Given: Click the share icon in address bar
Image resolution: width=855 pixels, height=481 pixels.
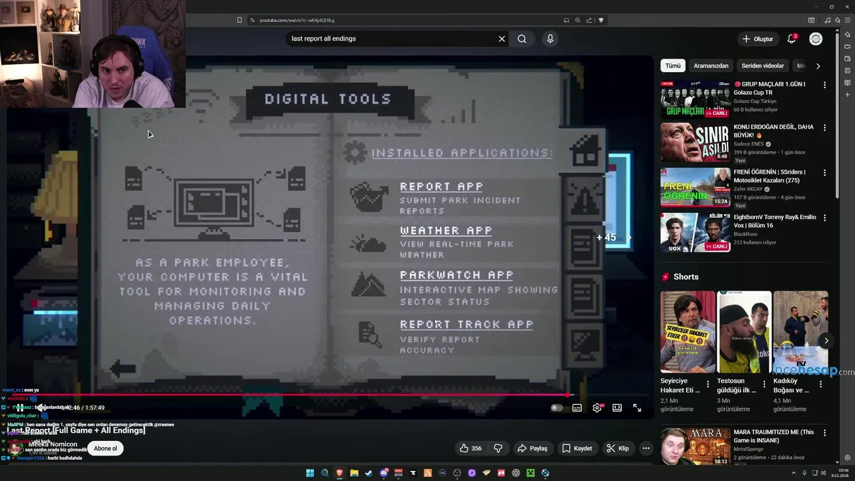Looking at the screenshot, I should point(589,20).
